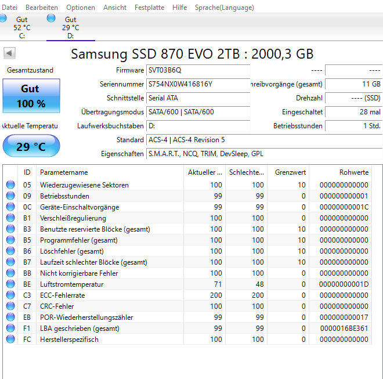Select the Verschleißregulierung parameter name
383x379 pixels.
coord(73,218)
